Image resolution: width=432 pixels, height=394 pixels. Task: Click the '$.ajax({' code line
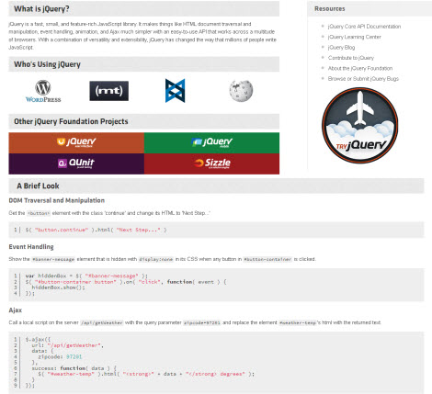click(38, 339)
